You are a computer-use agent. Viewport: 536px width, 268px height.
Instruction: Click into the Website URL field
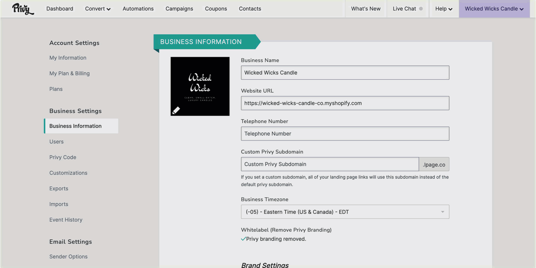pos(345,103)
